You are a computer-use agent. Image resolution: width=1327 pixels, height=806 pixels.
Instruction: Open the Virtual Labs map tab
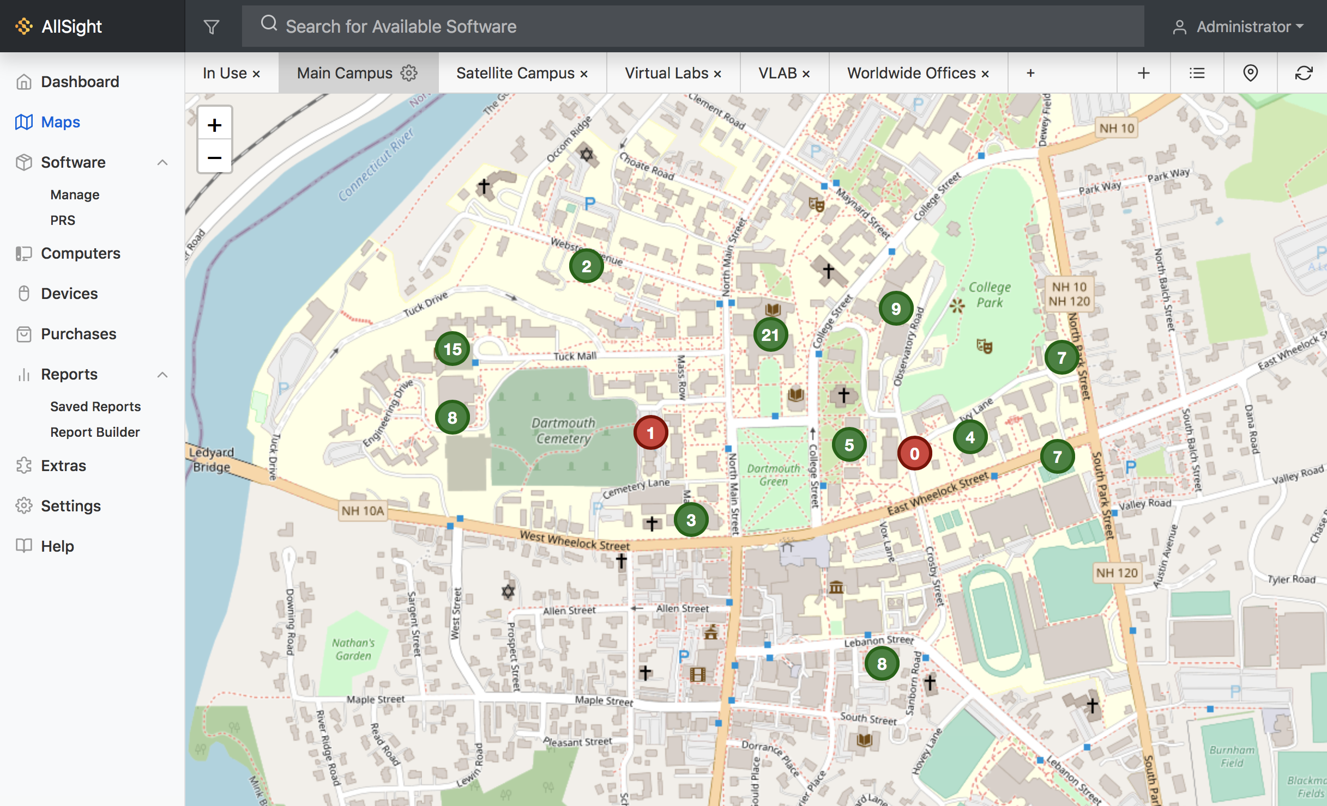tap(667, 72)
